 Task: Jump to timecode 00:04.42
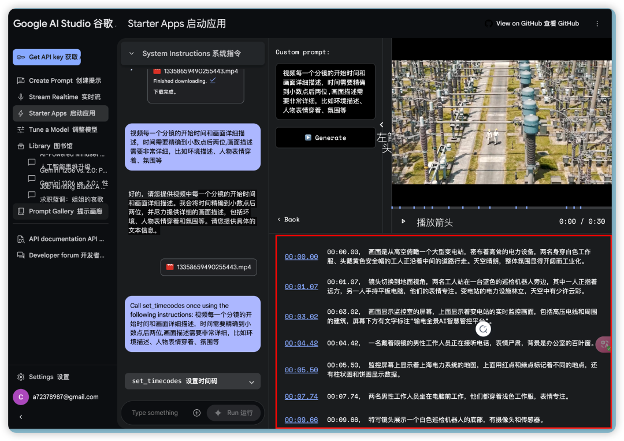301,343
